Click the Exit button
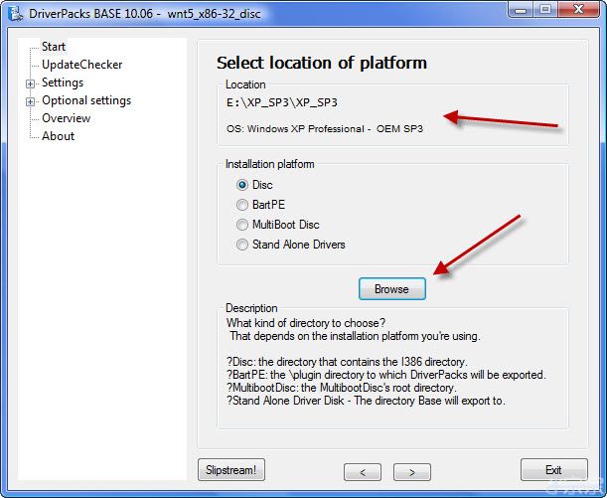Image resolution: width=607 pixels, height=498 pixels. click(553, 470)
